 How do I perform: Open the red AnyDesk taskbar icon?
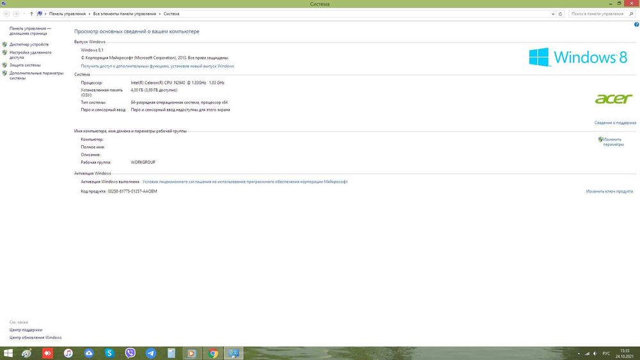47,353
